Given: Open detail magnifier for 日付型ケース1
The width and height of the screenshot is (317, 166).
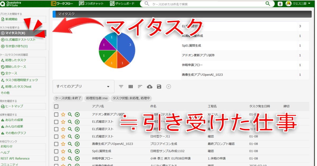Looking at the screenshot, I should (70, 136).
